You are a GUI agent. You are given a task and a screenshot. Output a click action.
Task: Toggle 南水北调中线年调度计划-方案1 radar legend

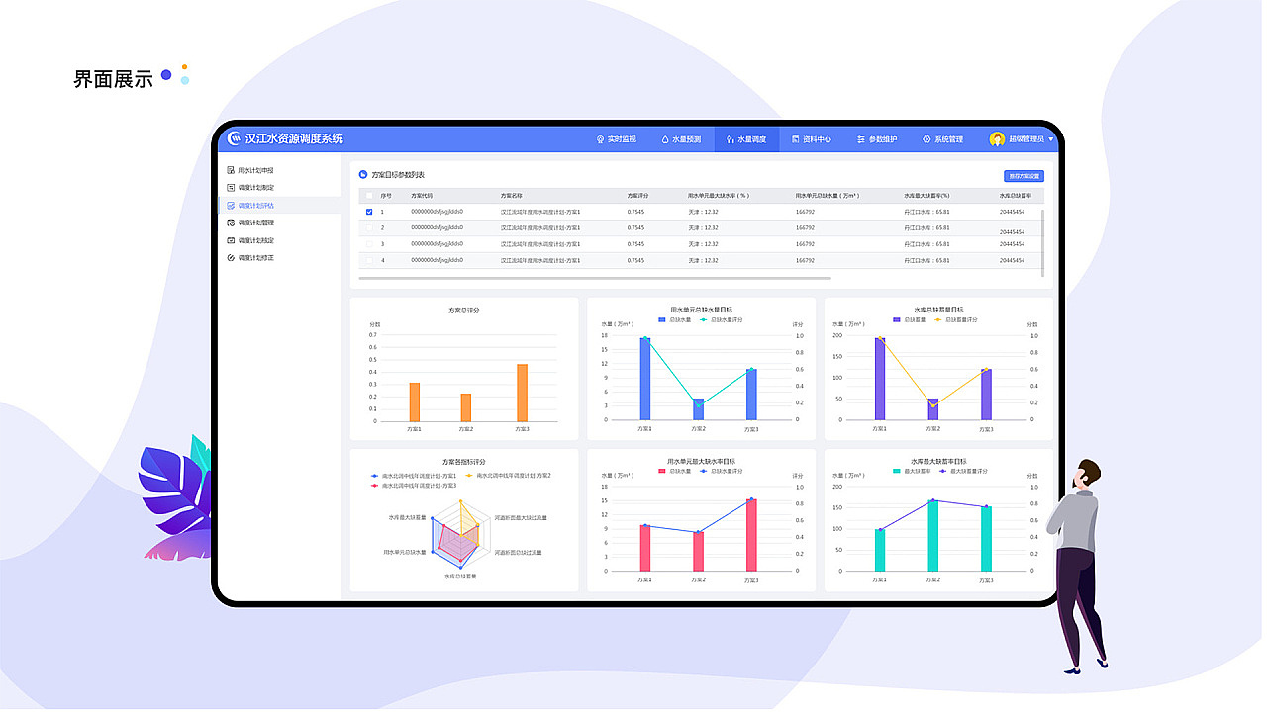click(414, 476)
